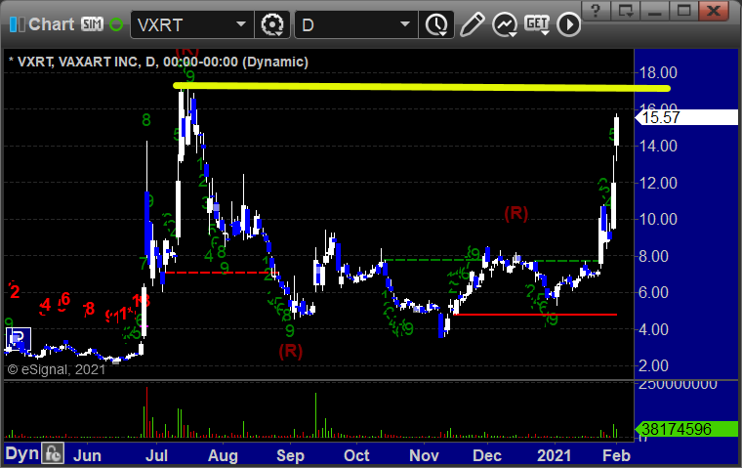
Task: Close the chart with the red X
Action: pos(714,11)
